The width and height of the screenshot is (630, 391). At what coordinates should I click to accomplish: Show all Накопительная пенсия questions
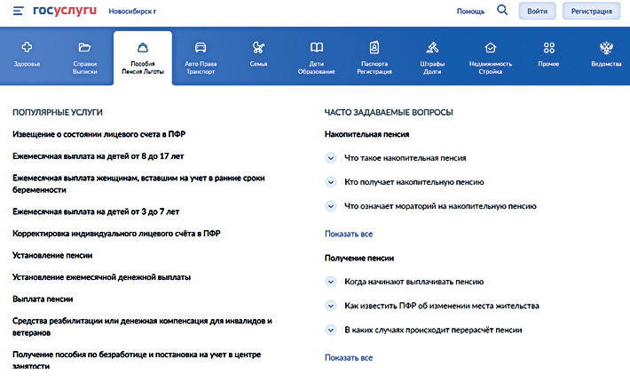point(349,234)
